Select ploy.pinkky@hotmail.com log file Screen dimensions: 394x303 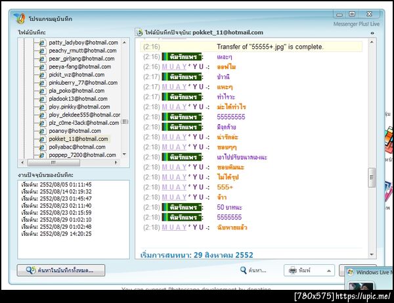tap(79, 107)
